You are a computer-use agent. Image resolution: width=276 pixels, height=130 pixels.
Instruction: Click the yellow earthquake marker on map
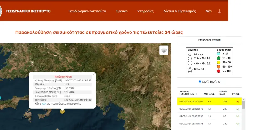(x=62, y=111)
